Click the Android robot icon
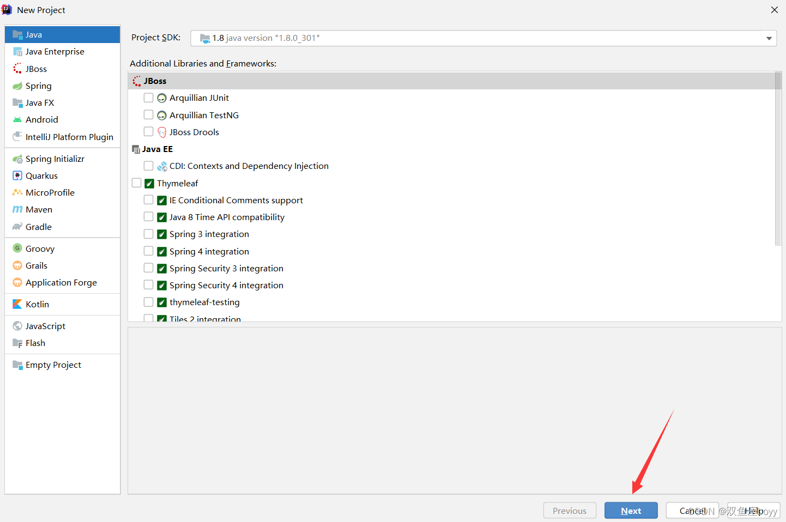The image size is (786, 522). pos(17,119)
